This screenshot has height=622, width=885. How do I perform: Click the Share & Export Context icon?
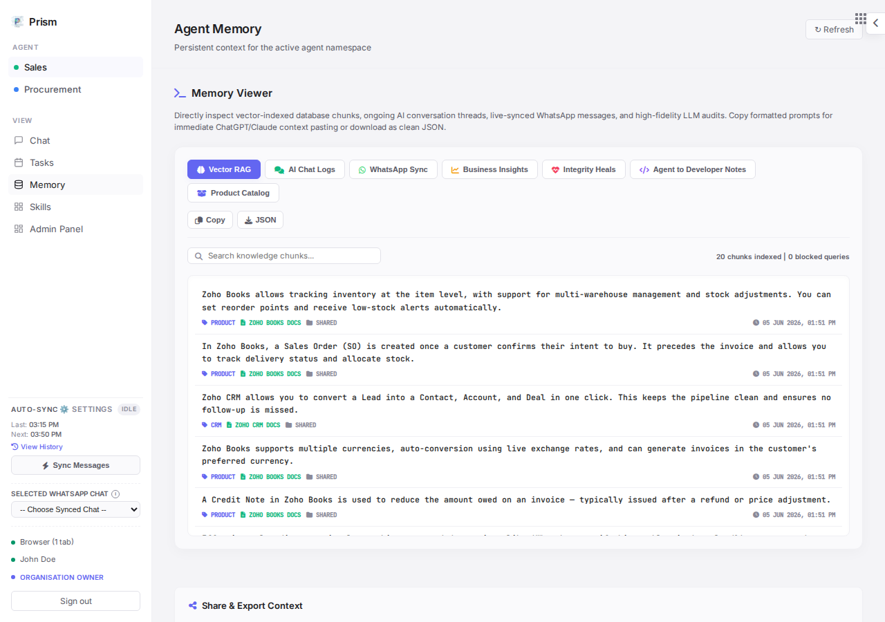tap(193, 605)
